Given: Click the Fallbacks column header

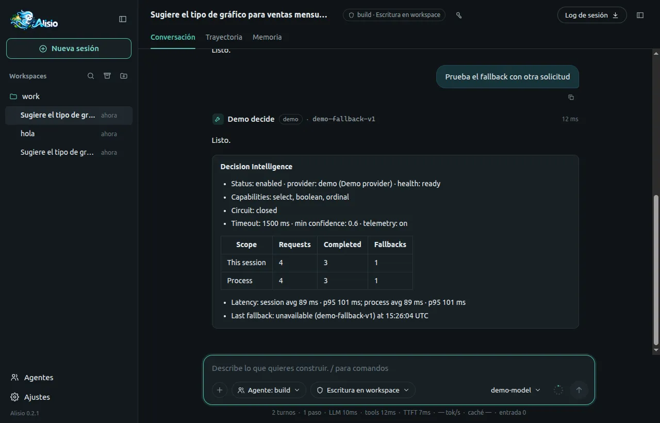Looking at the screenshot, I should click(390, 245).
